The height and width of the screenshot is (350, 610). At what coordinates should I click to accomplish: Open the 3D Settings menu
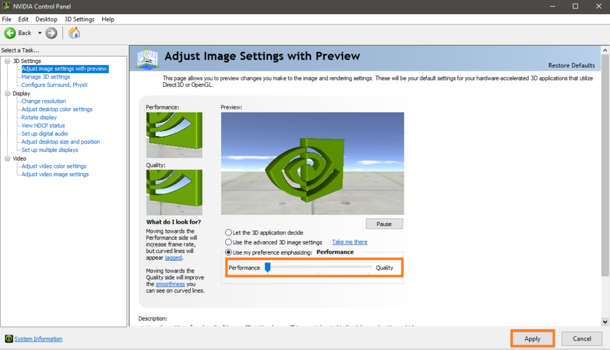coord(79,19)
